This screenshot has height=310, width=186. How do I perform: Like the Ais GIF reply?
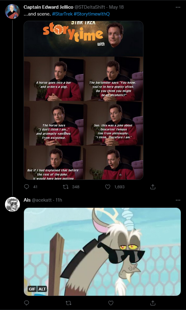pos(111,303)
